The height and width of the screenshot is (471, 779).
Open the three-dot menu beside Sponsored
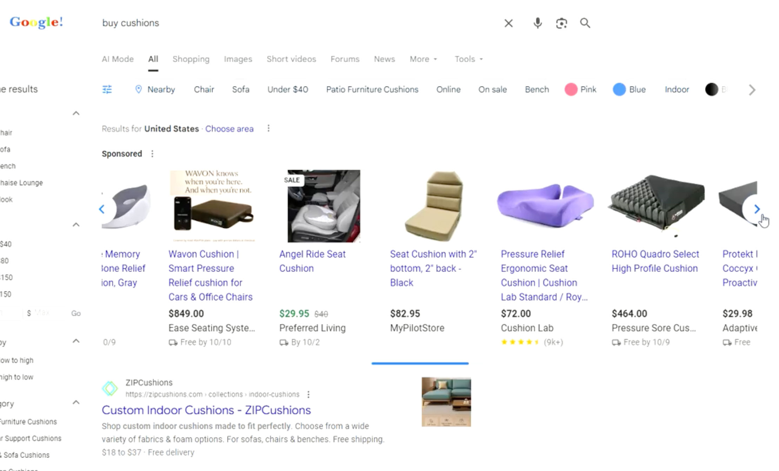tap(153, 154)
